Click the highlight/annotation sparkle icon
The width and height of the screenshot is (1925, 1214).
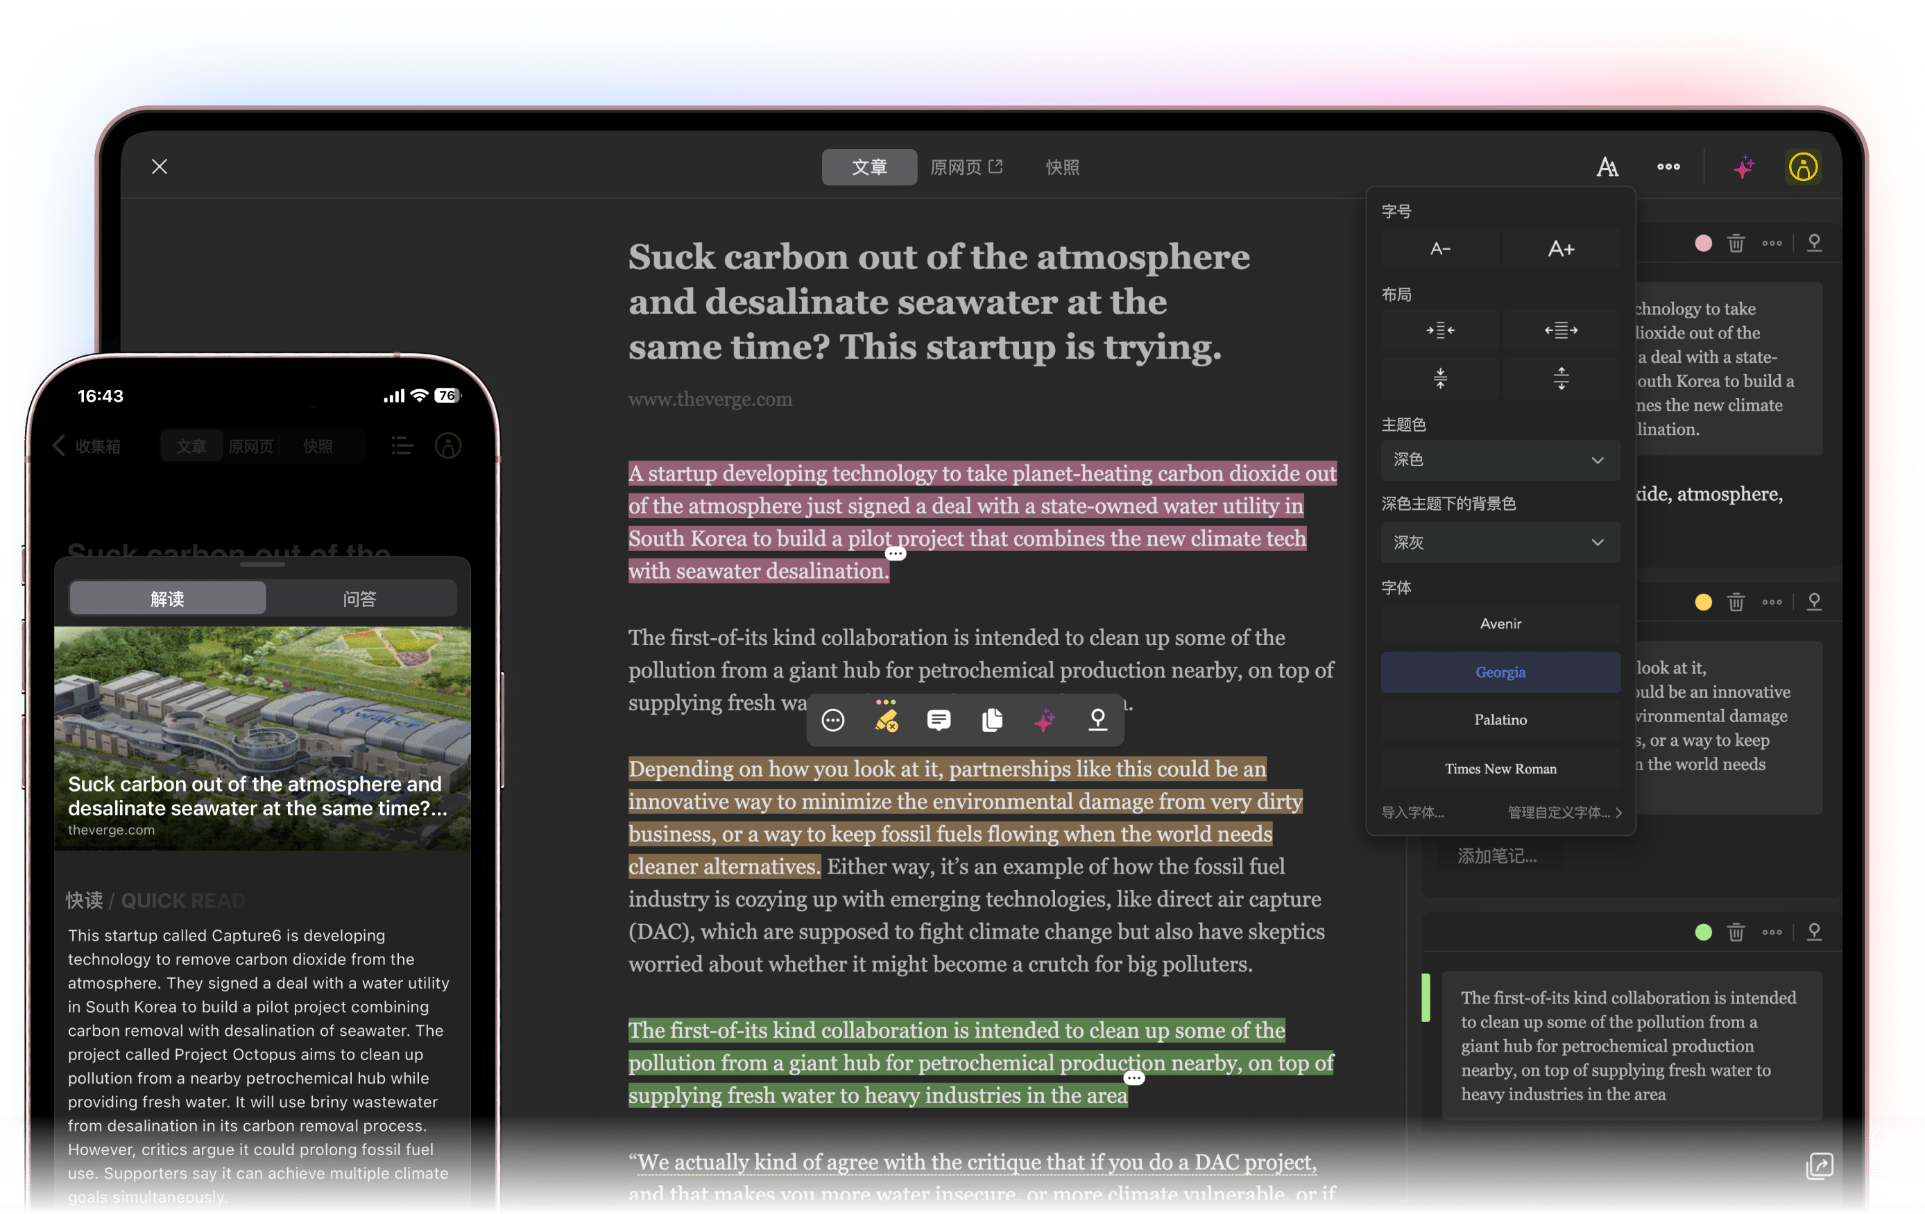click(x=1045, y=720)
